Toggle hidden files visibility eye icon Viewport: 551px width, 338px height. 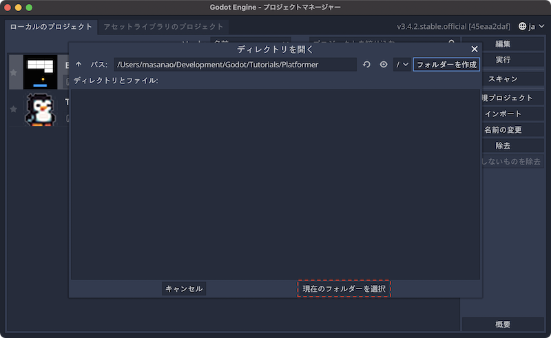(384, 65)
